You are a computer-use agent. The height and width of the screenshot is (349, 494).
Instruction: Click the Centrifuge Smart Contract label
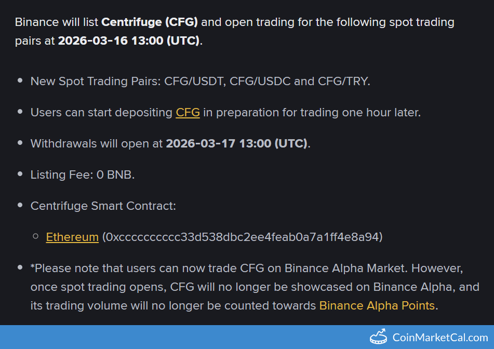[103, 206]
